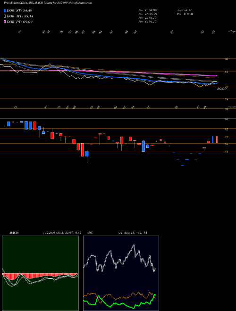Click inside the dark blue ADX chart panel
This screenshot has width=236, height=311.
click(121, 273)
